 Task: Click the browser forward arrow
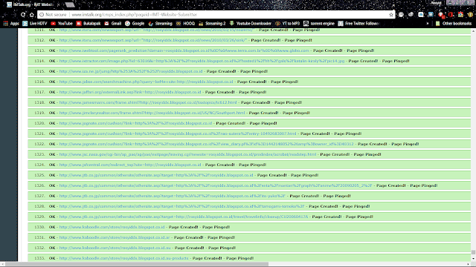[x=14, y=15]
